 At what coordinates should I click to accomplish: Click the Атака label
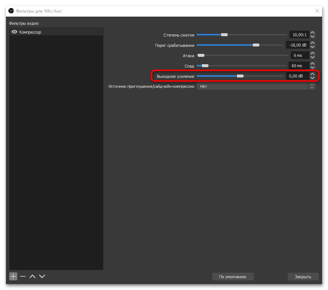[189, 56]
